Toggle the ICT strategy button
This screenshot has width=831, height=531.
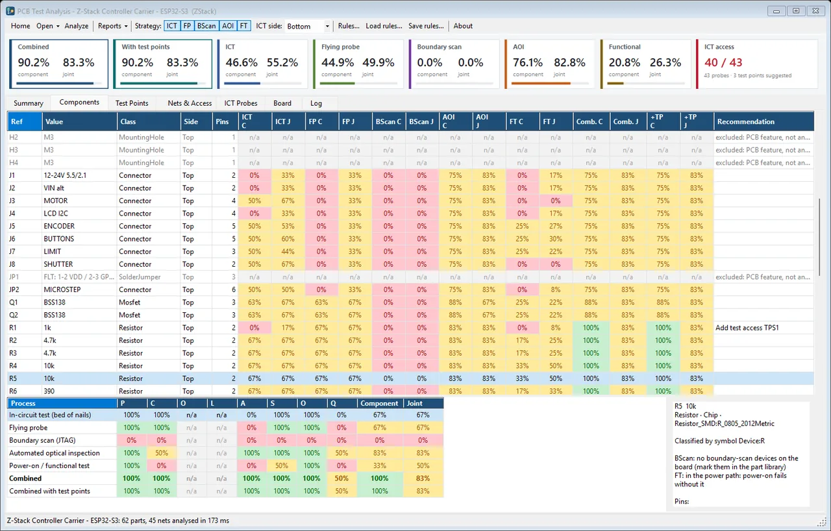[171, 26]
